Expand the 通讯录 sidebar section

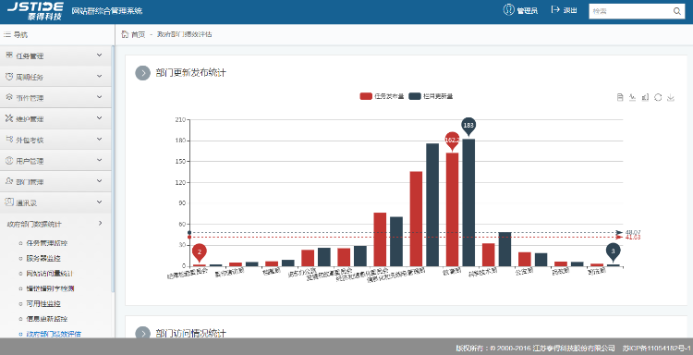[x=55, y=202]
